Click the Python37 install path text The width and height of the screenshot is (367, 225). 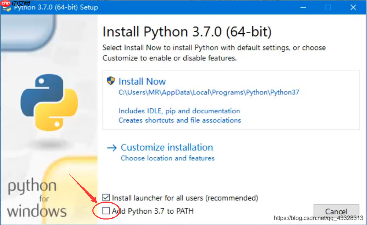(209, 93)
